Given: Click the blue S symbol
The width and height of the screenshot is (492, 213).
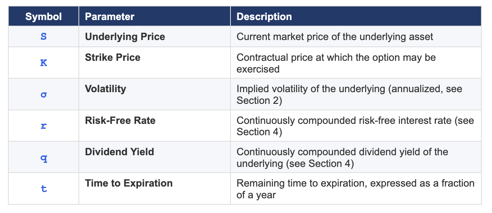Looking at the screenshot, I should pyautogui.click(x=44, y=37).
